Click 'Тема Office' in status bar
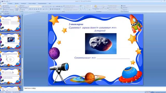The width and height of the screenshot is (166, 93). 8,92
